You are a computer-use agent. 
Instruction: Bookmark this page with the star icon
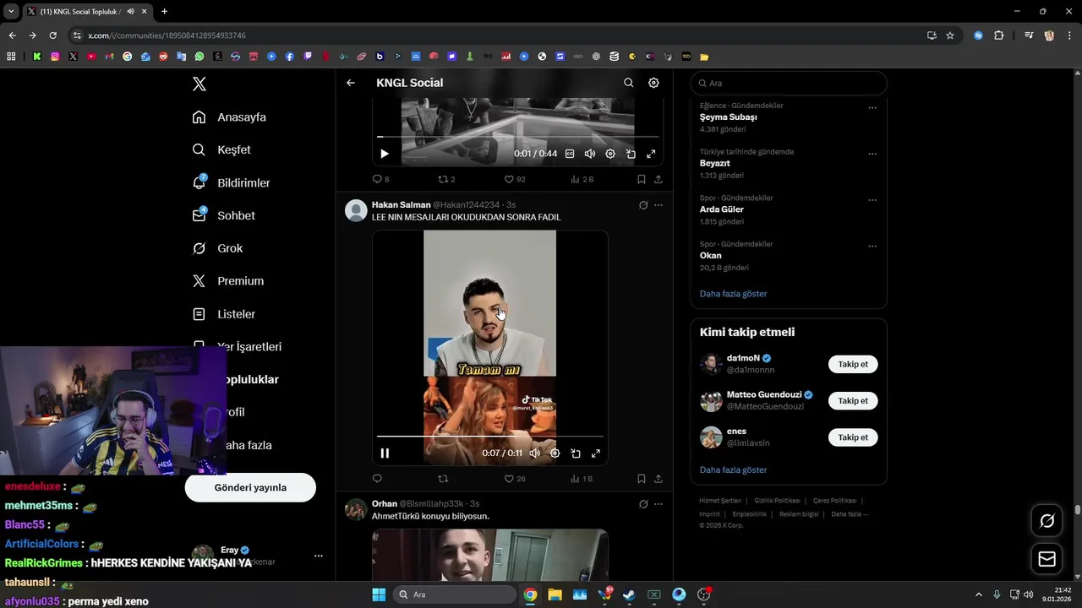tap(950, 35)
